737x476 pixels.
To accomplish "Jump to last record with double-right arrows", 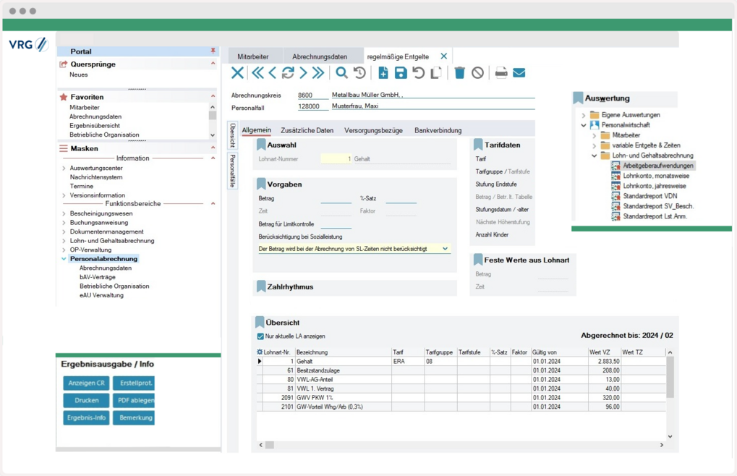I will click(x=318, y=73).
